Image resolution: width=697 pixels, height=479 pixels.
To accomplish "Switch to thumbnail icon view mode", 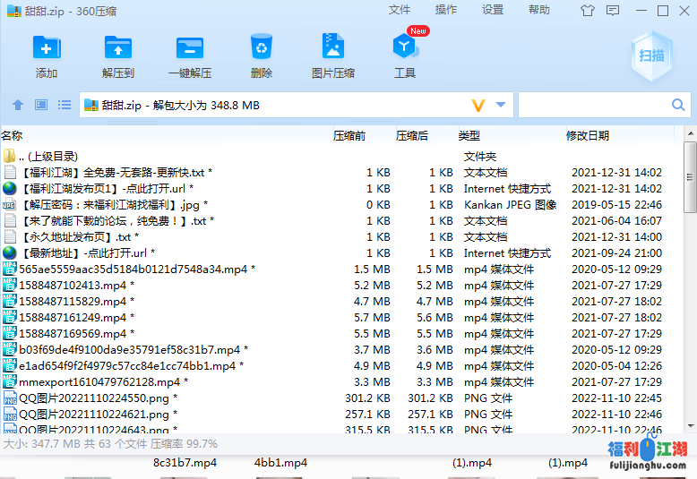I will [41, 105].
